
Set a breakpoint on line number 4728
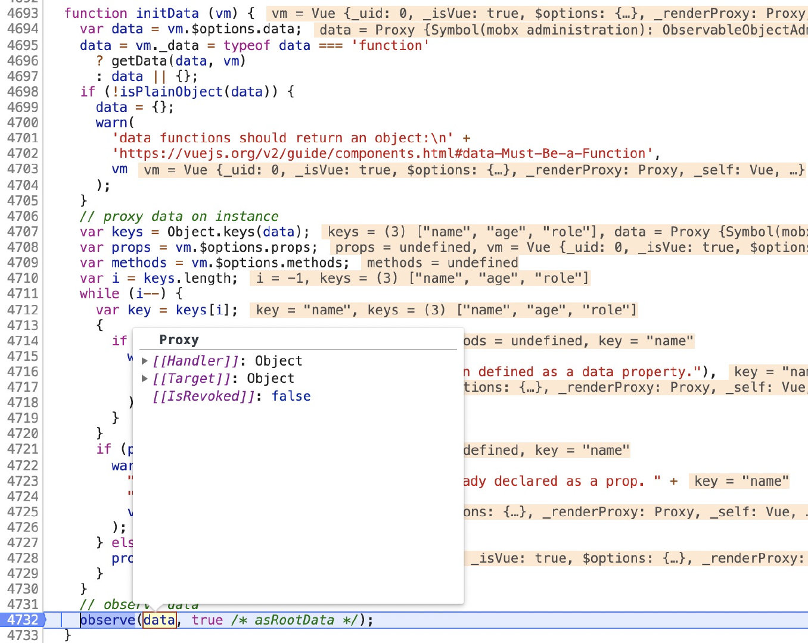[x=22, y=558]
